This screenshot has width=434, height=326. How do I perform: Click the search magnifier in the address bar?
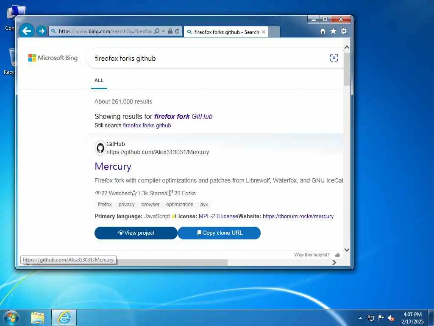point(157,31)
